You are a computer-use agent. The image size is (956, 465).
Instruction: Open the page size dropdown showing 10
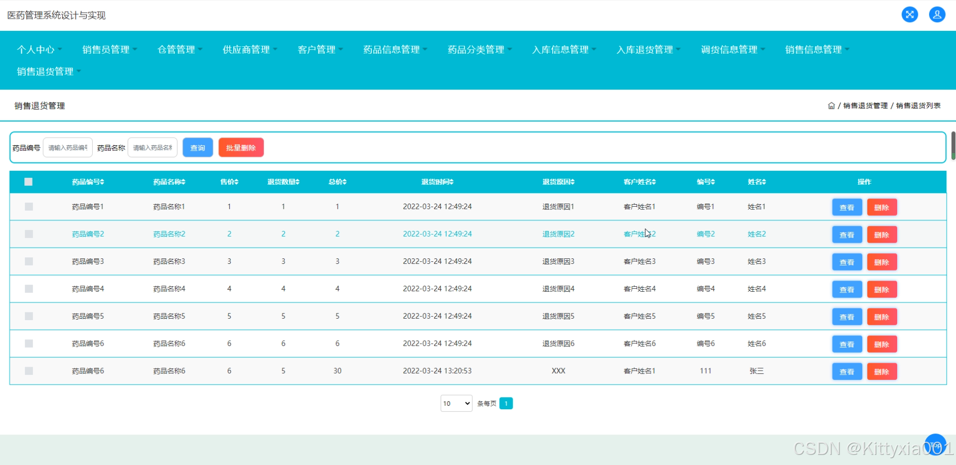456,403
